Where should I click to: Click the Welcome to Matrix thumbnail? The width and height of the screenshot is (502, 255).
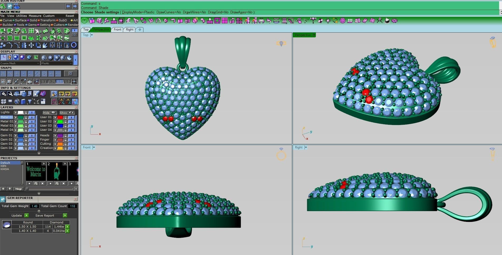(x=36, y=172)
